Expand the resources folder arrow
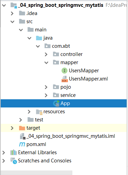Viewport: 128px width, 175px height. click(x=29, y=112)
